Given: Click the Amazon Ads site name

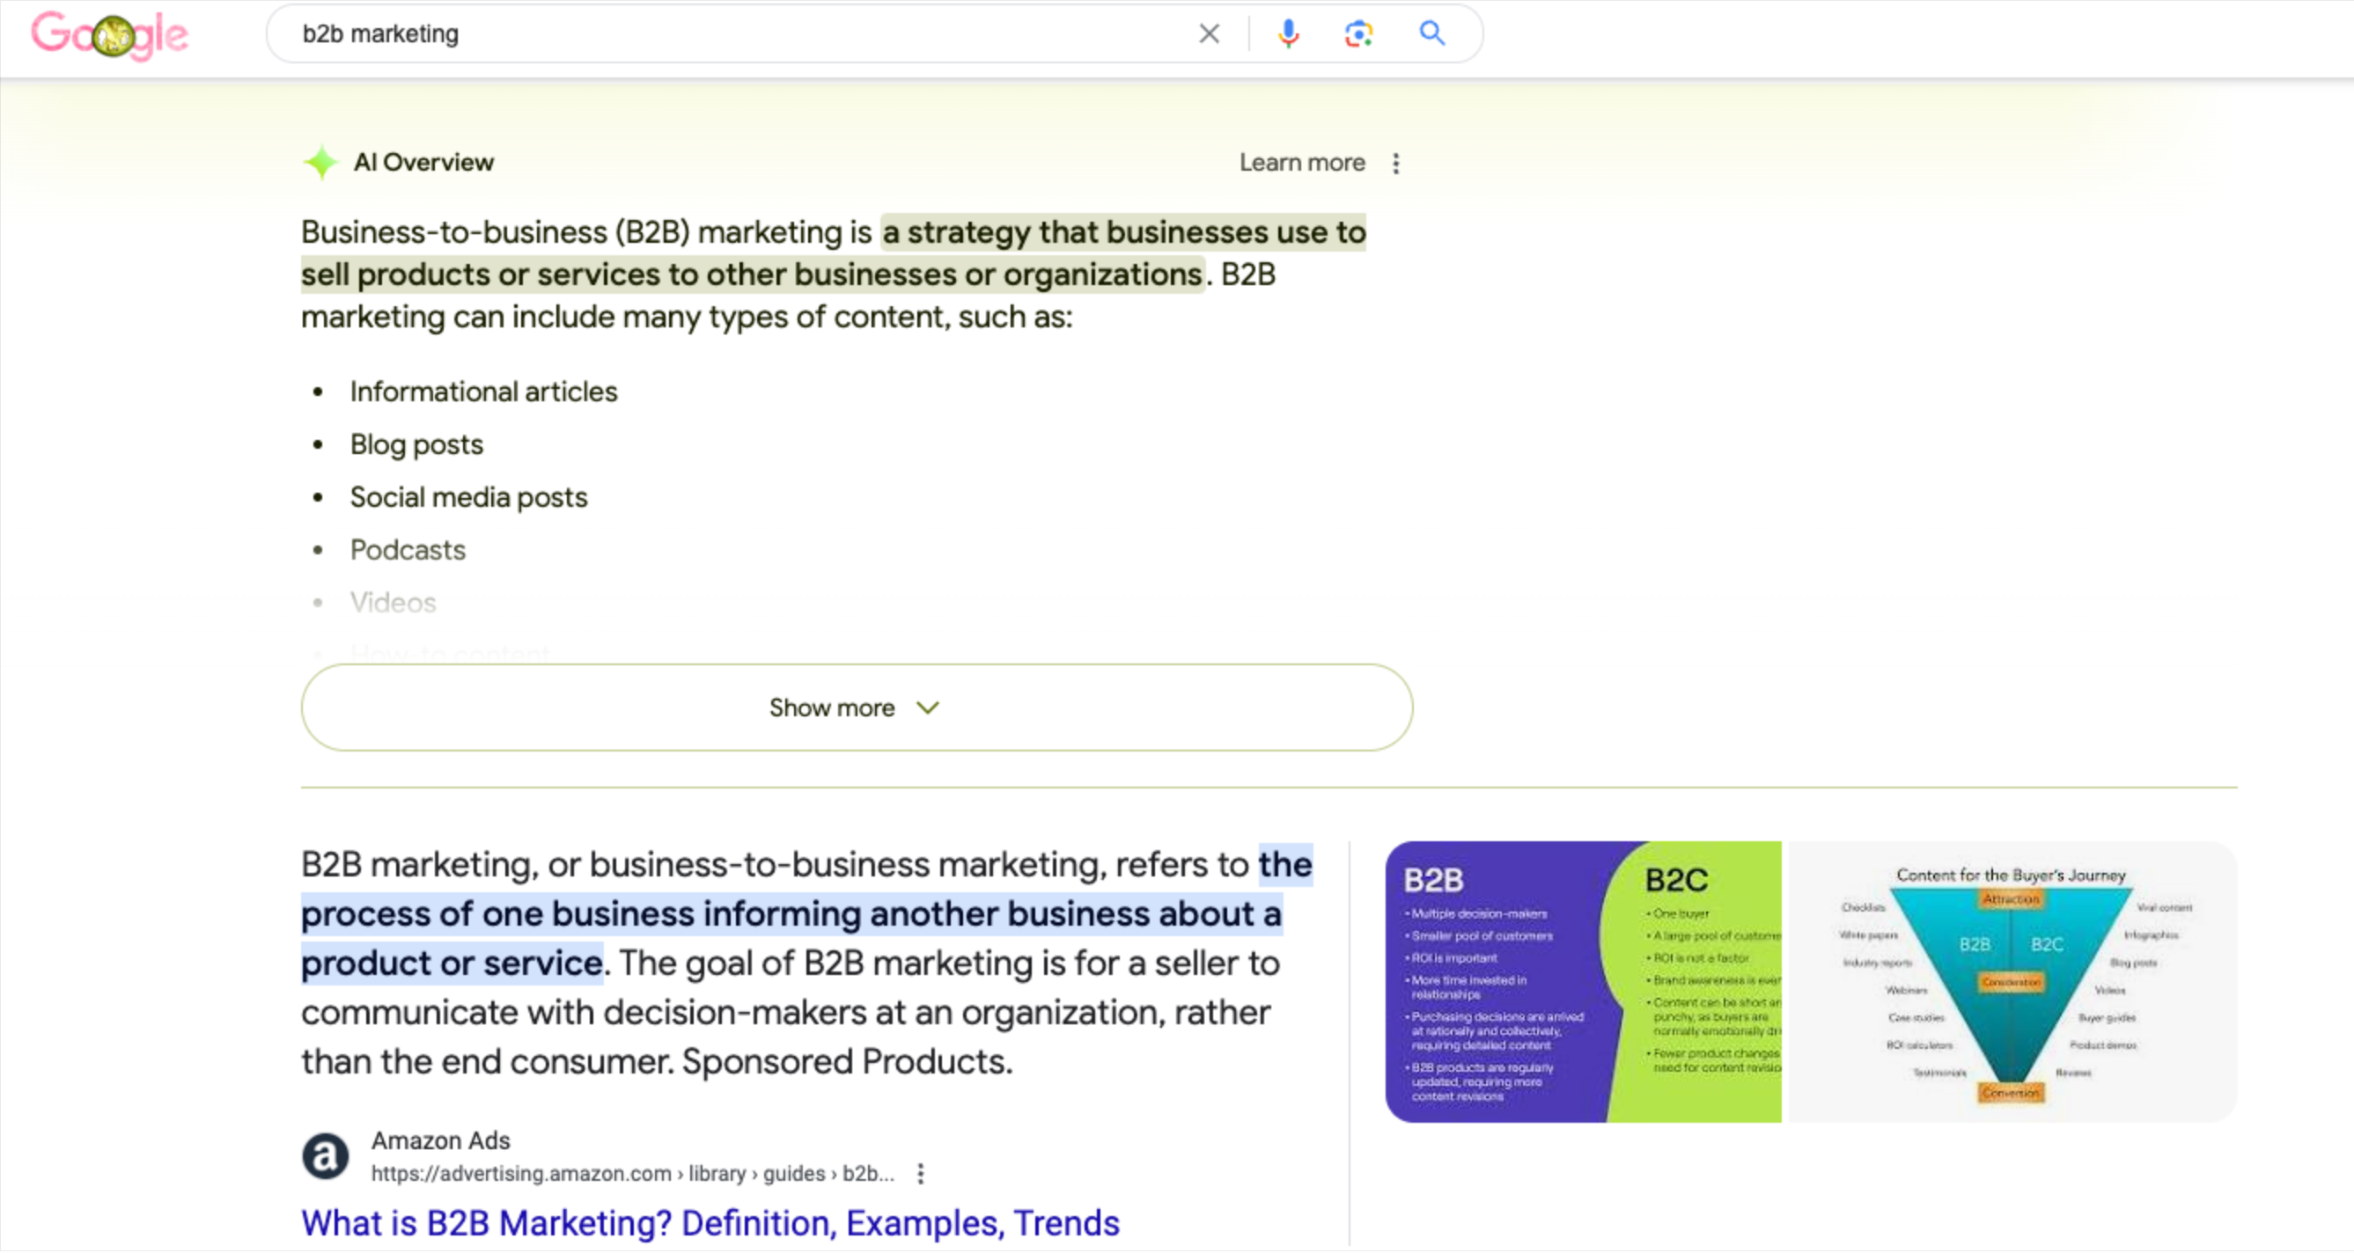Looking at the screenshot, I should (440, 1140).
